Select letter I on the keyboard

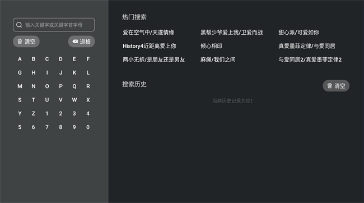tap(47, 73)
